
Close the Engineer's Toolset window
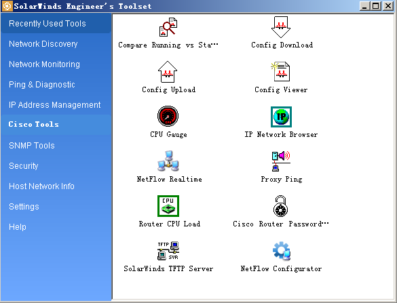tap(388, 6)
